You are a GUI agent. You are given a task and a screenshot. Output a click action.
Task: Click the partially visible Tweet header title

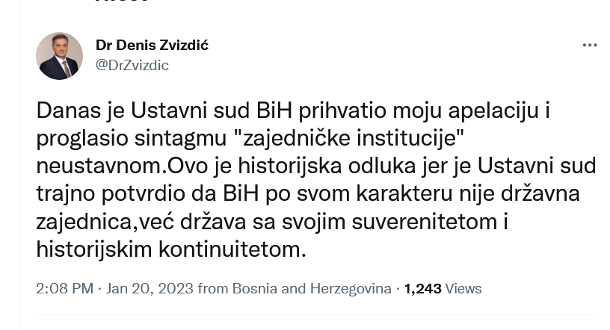click(x=121, y=1)
